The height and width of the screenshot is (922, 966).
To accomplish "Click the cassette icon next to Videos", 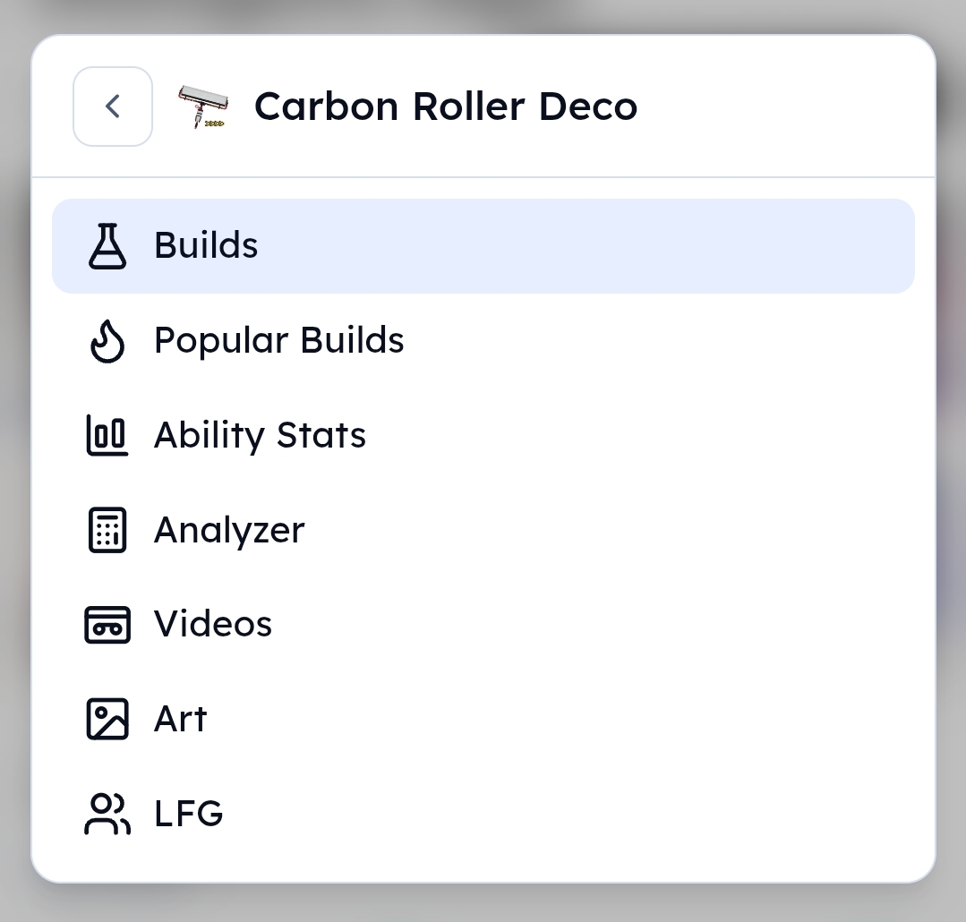I will (107, 625).
